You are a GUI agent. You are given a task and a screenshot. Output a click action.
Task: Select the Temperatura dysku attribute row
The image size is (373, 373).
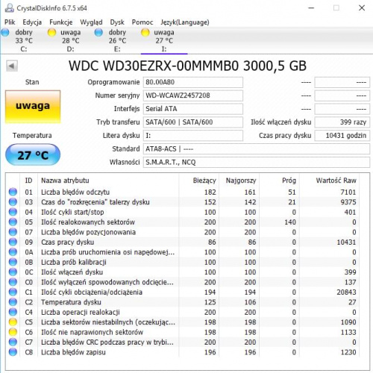pyautogui.click(x=182, y=302)
